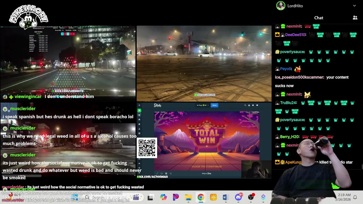Click the bookmark icon in Stake sidebar
The width and height of the screenshot is (363, 204).
tap(139, 120)
